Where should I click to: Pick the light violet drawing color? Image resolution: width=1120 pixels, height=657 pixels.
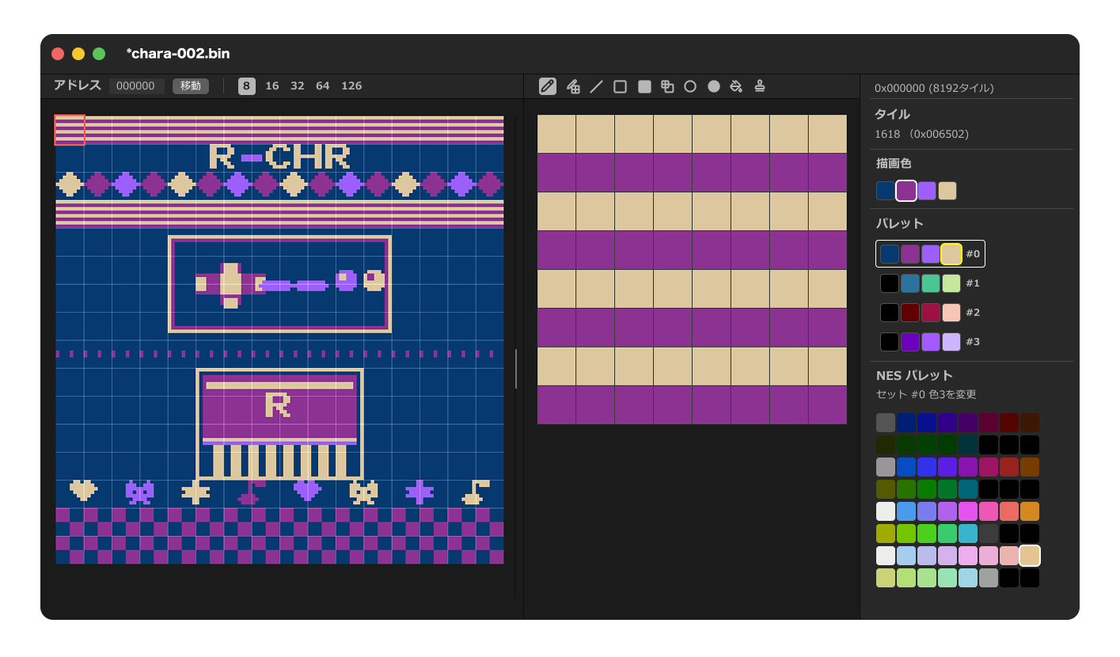[x=927, y=191]
